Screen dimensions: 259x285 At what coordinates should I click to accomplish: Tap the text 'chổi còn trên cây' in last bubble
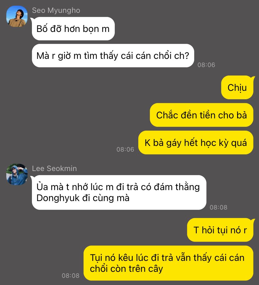coord(126,269)
